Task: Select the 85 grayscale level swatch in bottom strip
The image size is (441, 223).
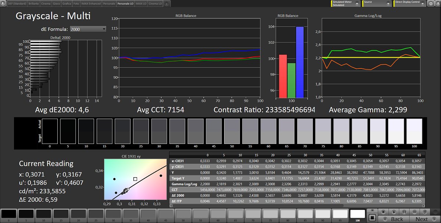Action: click(x=305, y=215)
